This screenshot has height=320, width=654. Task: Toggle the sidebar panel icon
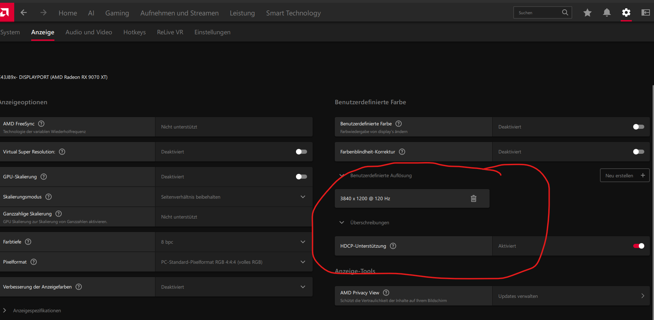coord(646,13)
